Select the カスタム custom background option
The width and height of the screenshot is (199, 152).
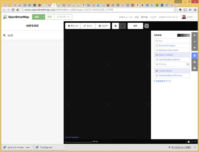coord(170,64)
